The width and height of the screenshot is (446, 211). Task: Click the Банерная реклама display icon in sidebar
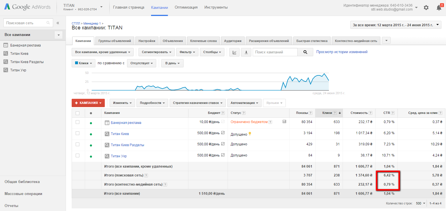[6, 45]
